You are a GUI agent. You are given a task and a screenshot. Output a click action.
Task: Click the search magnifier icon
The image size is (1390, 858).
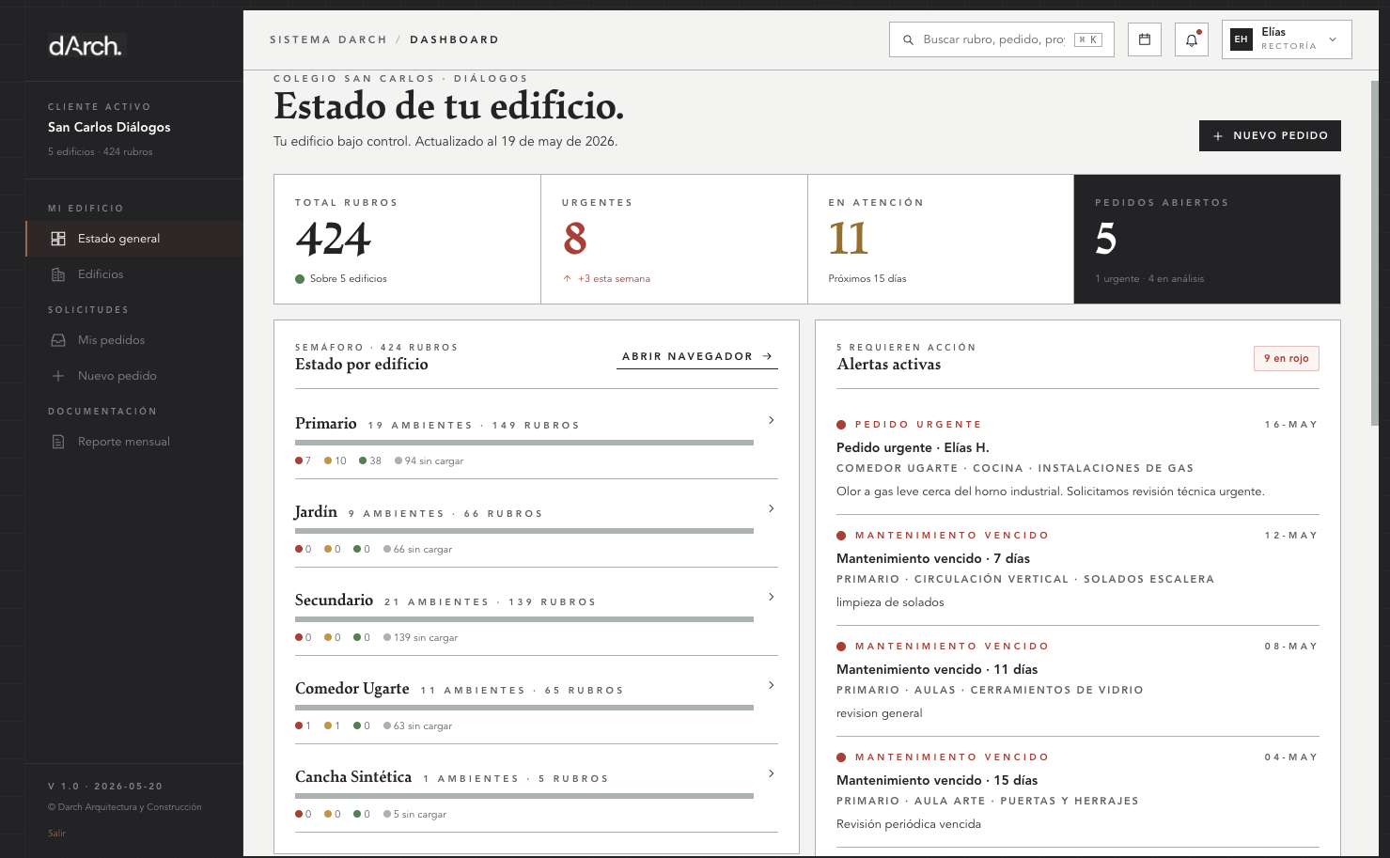(908, 40)
